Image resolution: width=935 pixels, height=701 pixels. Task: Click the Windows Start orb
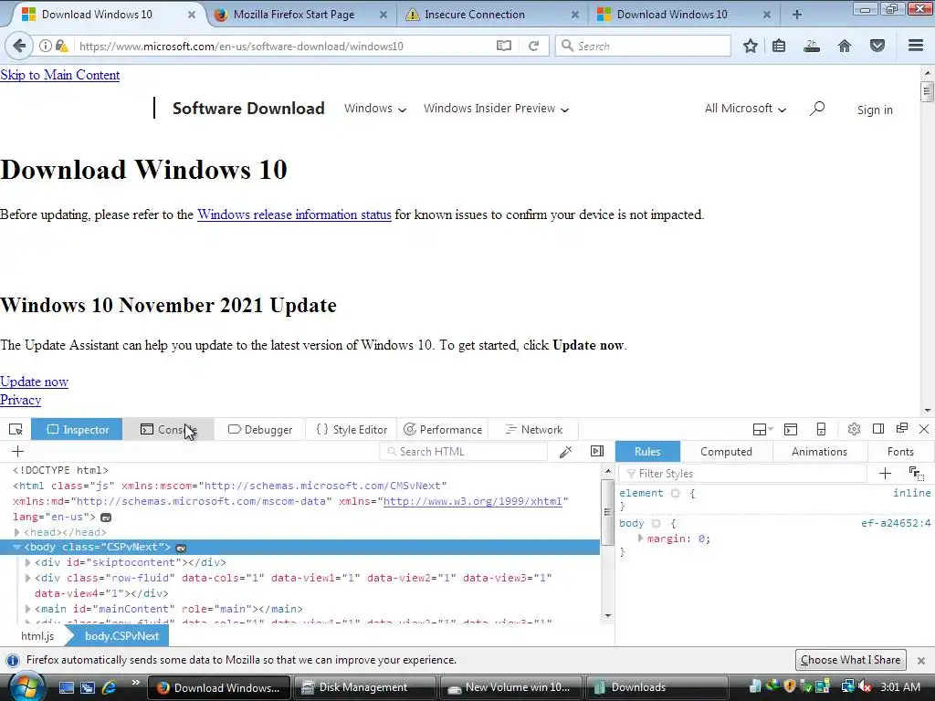point(26,685)
